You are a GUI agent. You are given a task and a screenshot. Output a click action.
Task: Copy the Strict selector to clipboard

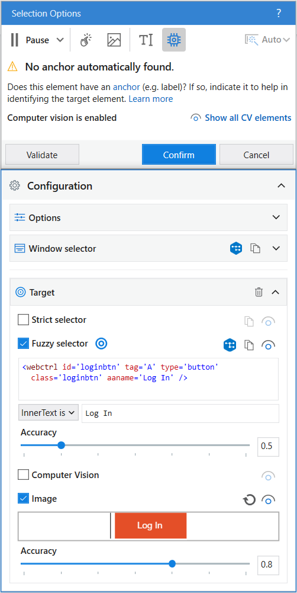tap(248, 322)
